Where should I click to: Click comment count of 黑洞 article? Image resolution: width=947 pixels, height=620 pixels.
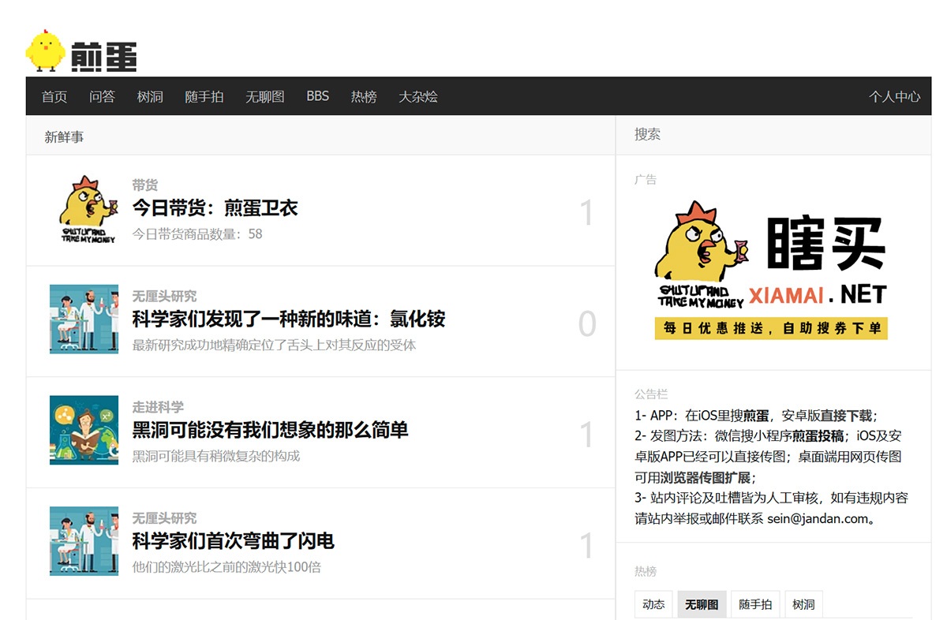tap(586, 435)
